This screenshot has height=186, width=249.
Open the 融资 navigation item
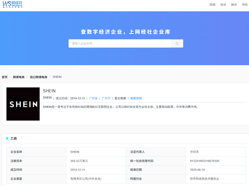[234, 5]
